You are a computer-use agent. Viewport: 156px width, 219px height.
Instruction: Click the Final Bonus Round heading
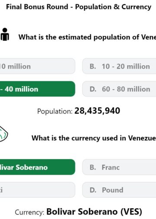[x=79, y=7]
